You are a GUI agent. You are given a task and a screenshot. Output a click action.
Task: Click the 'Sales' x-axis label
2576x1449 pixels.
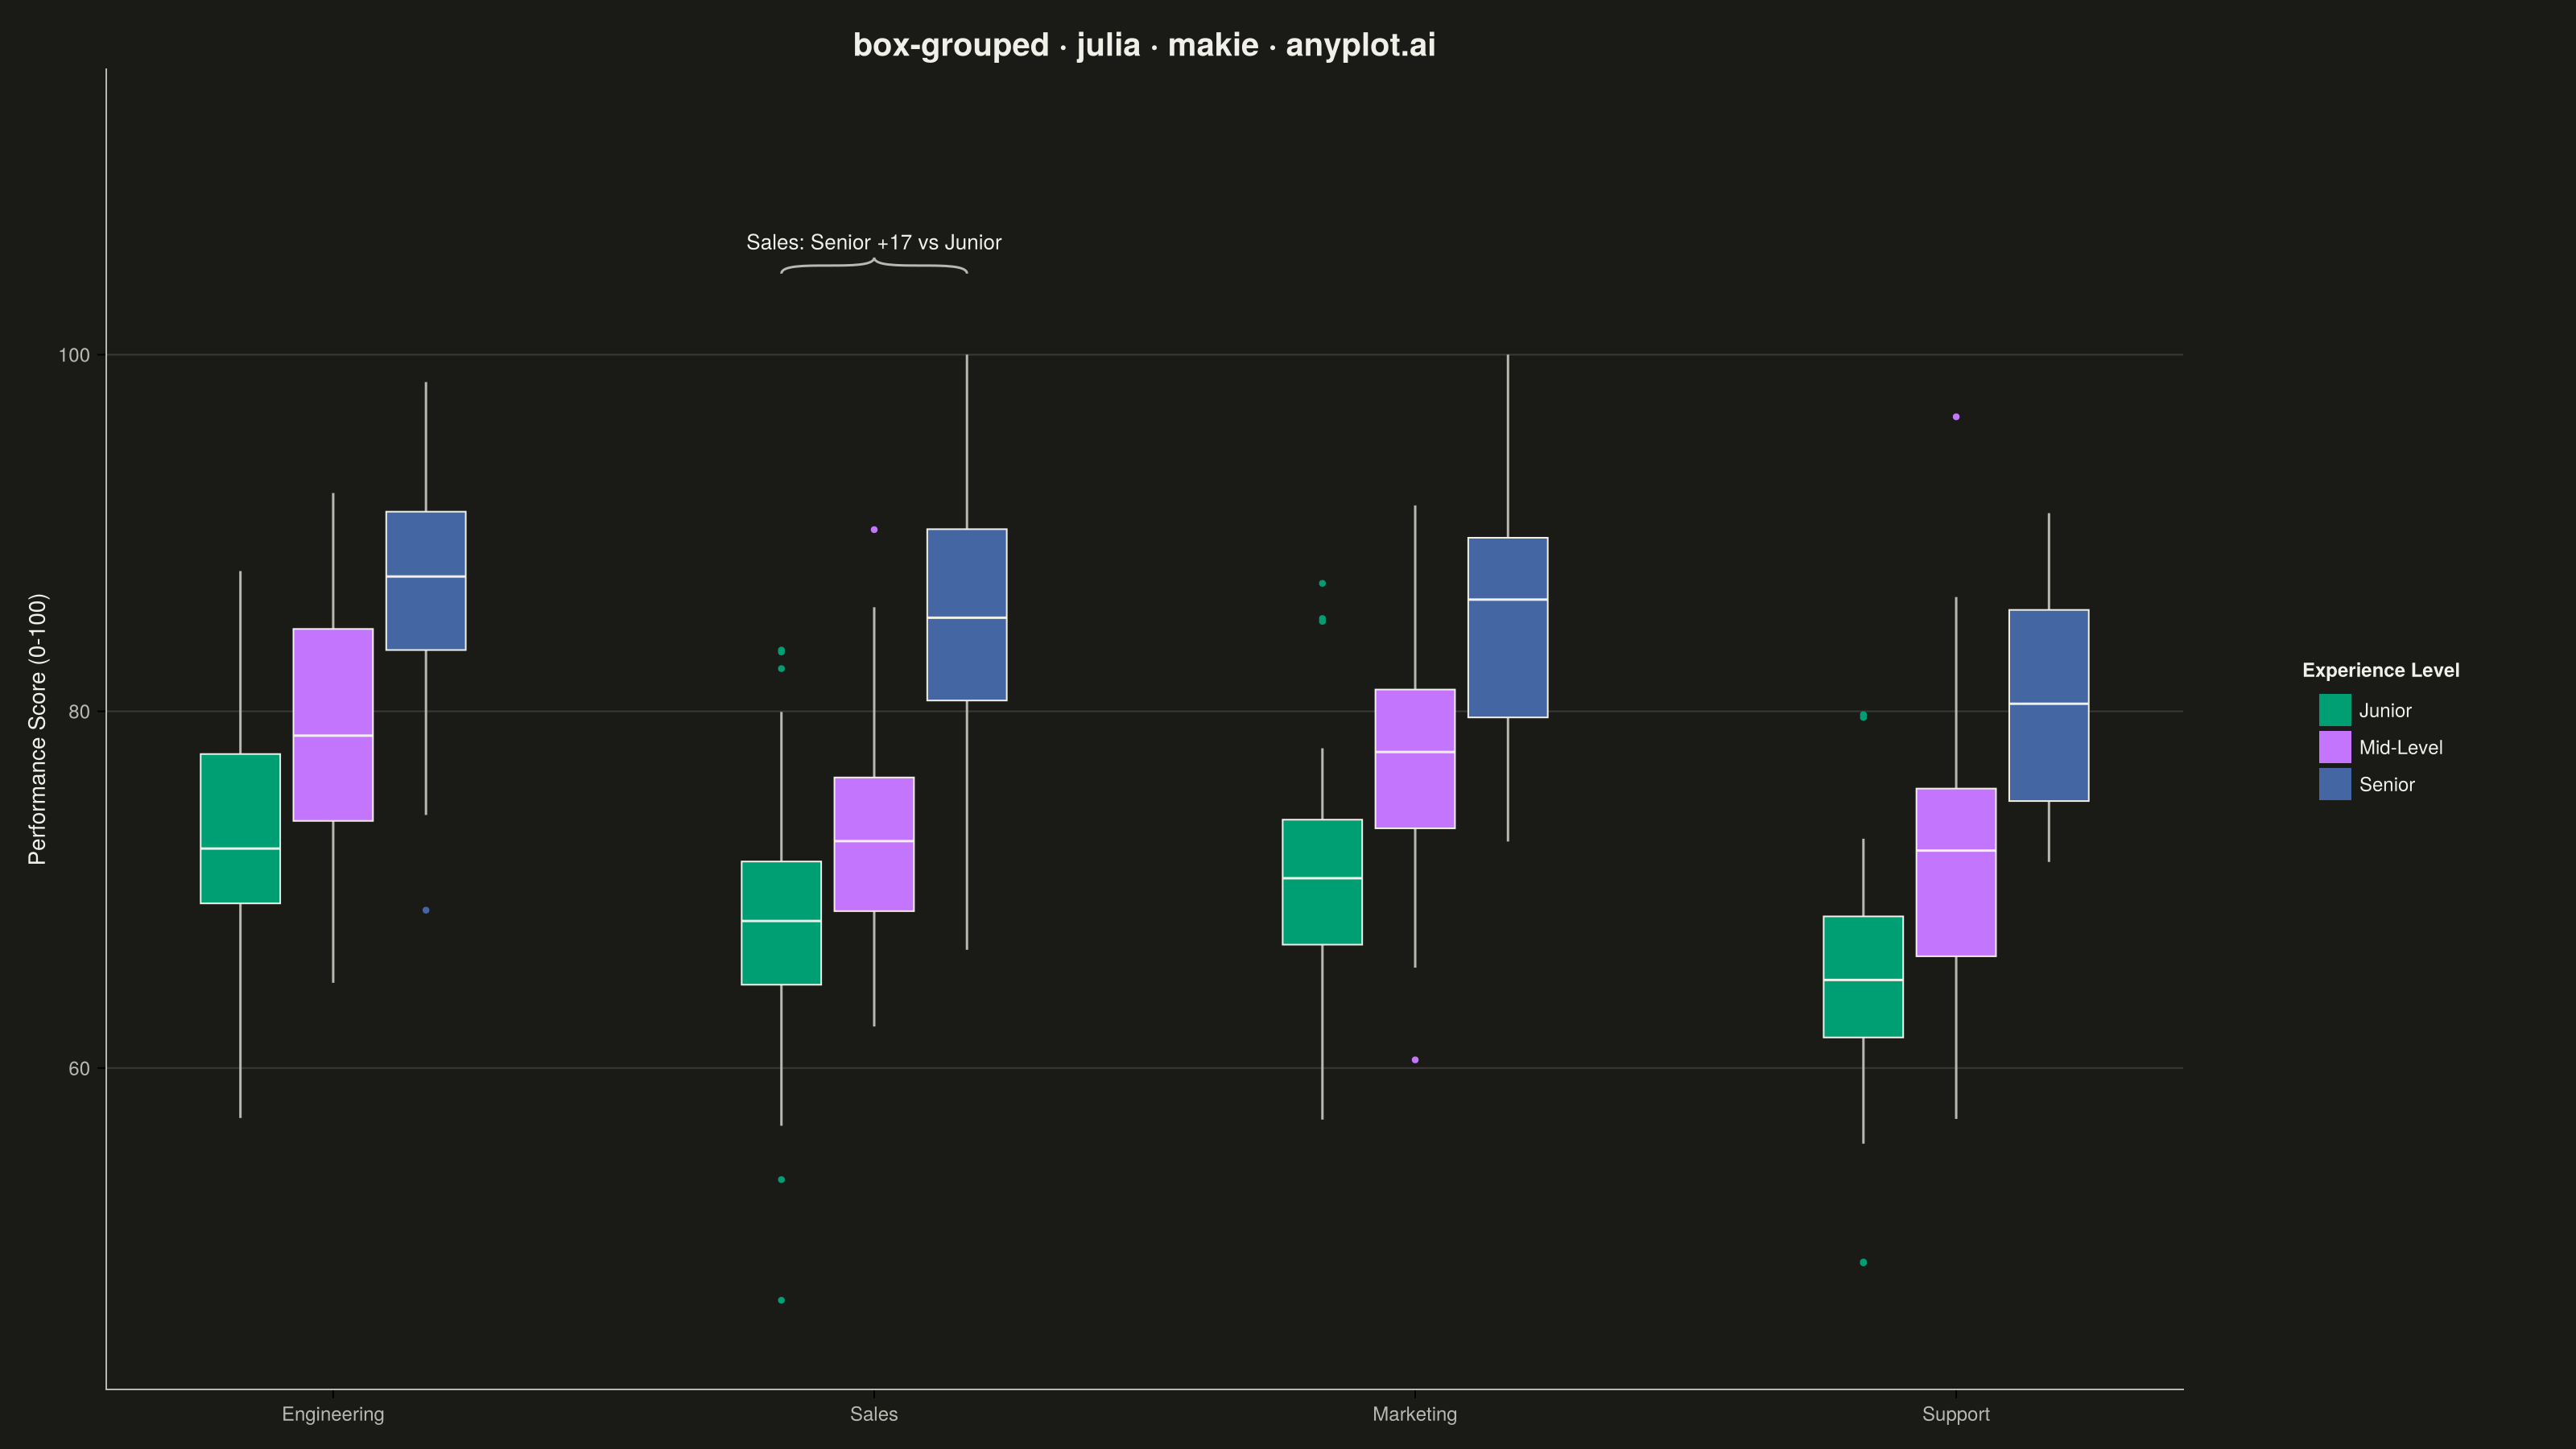tap(874, 1414)
